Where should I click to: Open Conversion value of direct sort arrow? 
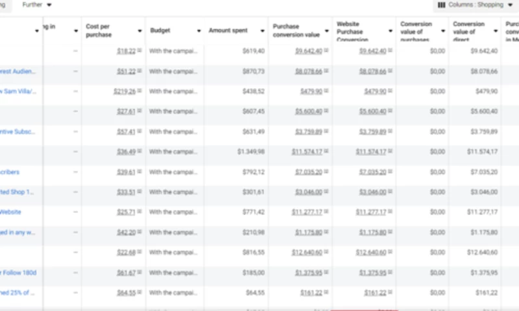pos(496,30)
